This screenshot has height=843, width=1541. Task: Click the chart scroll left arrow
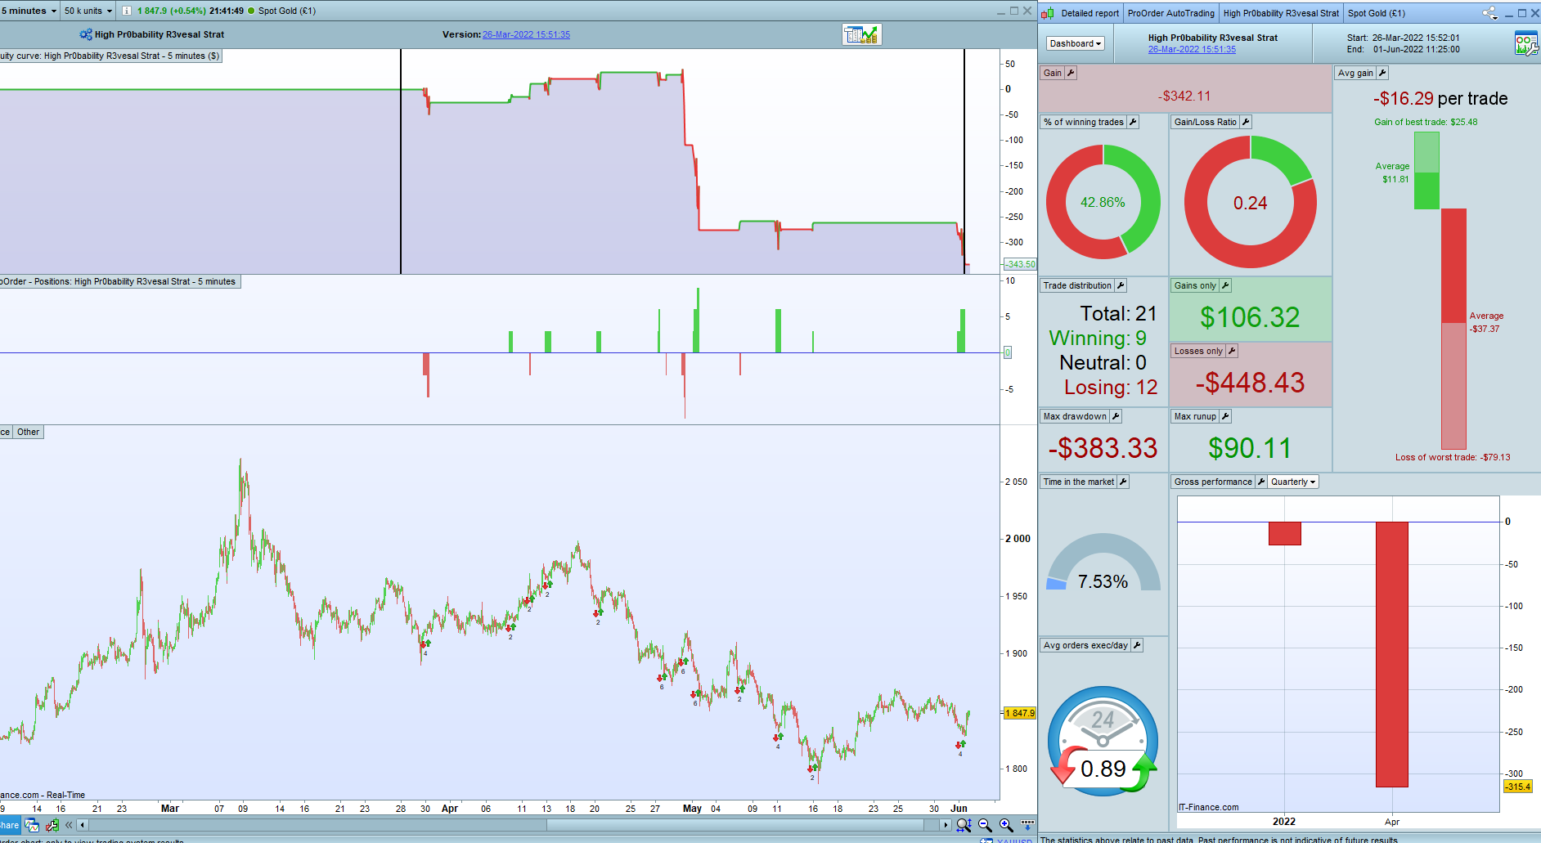tap(83, 825)
